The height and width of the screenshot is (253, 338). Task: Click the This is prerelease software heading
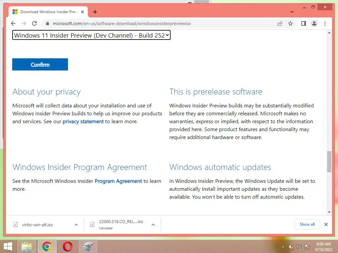pos(216,92)
